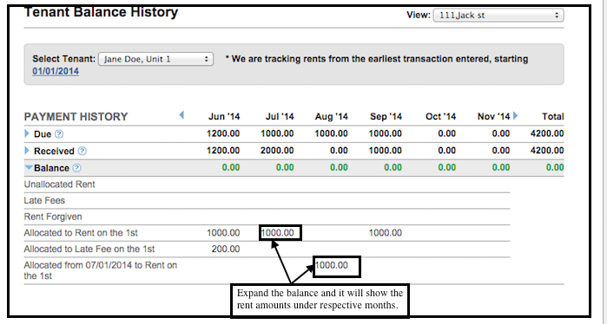This screenshot has height=324, width=607.
Task: Click Received 0.00 under Aug '14
Action: (x=339, y=151)
